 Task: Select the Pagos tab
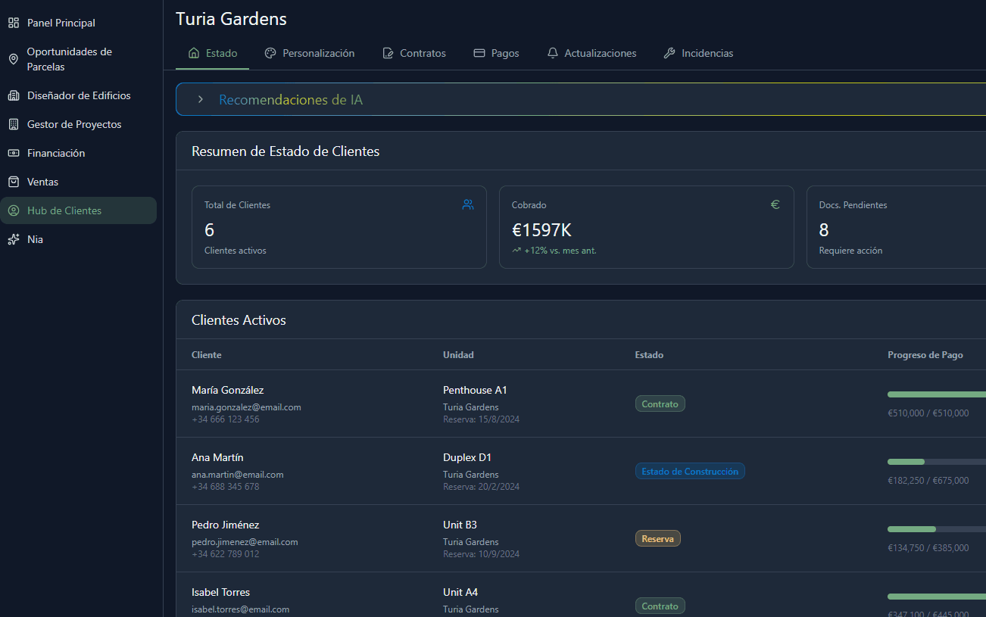[x=497, y=53]
